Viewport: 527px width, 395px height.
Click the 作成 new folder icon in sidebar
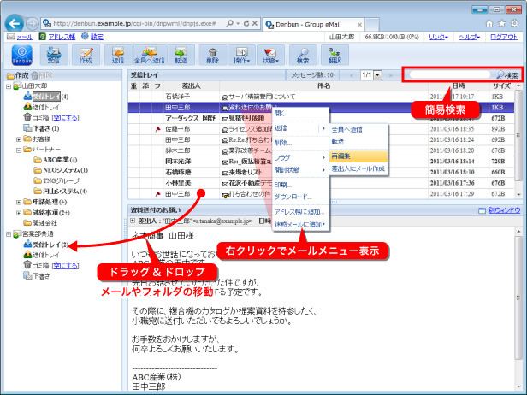pyautogui.click(x=10, y=75)
